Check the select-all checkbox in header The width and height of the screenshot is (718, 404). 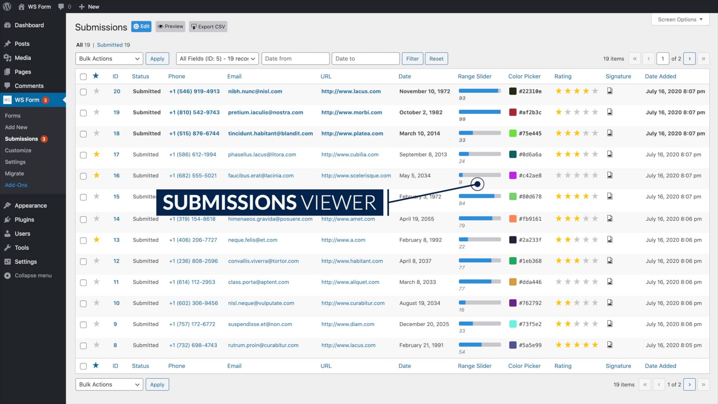(83, 77)
